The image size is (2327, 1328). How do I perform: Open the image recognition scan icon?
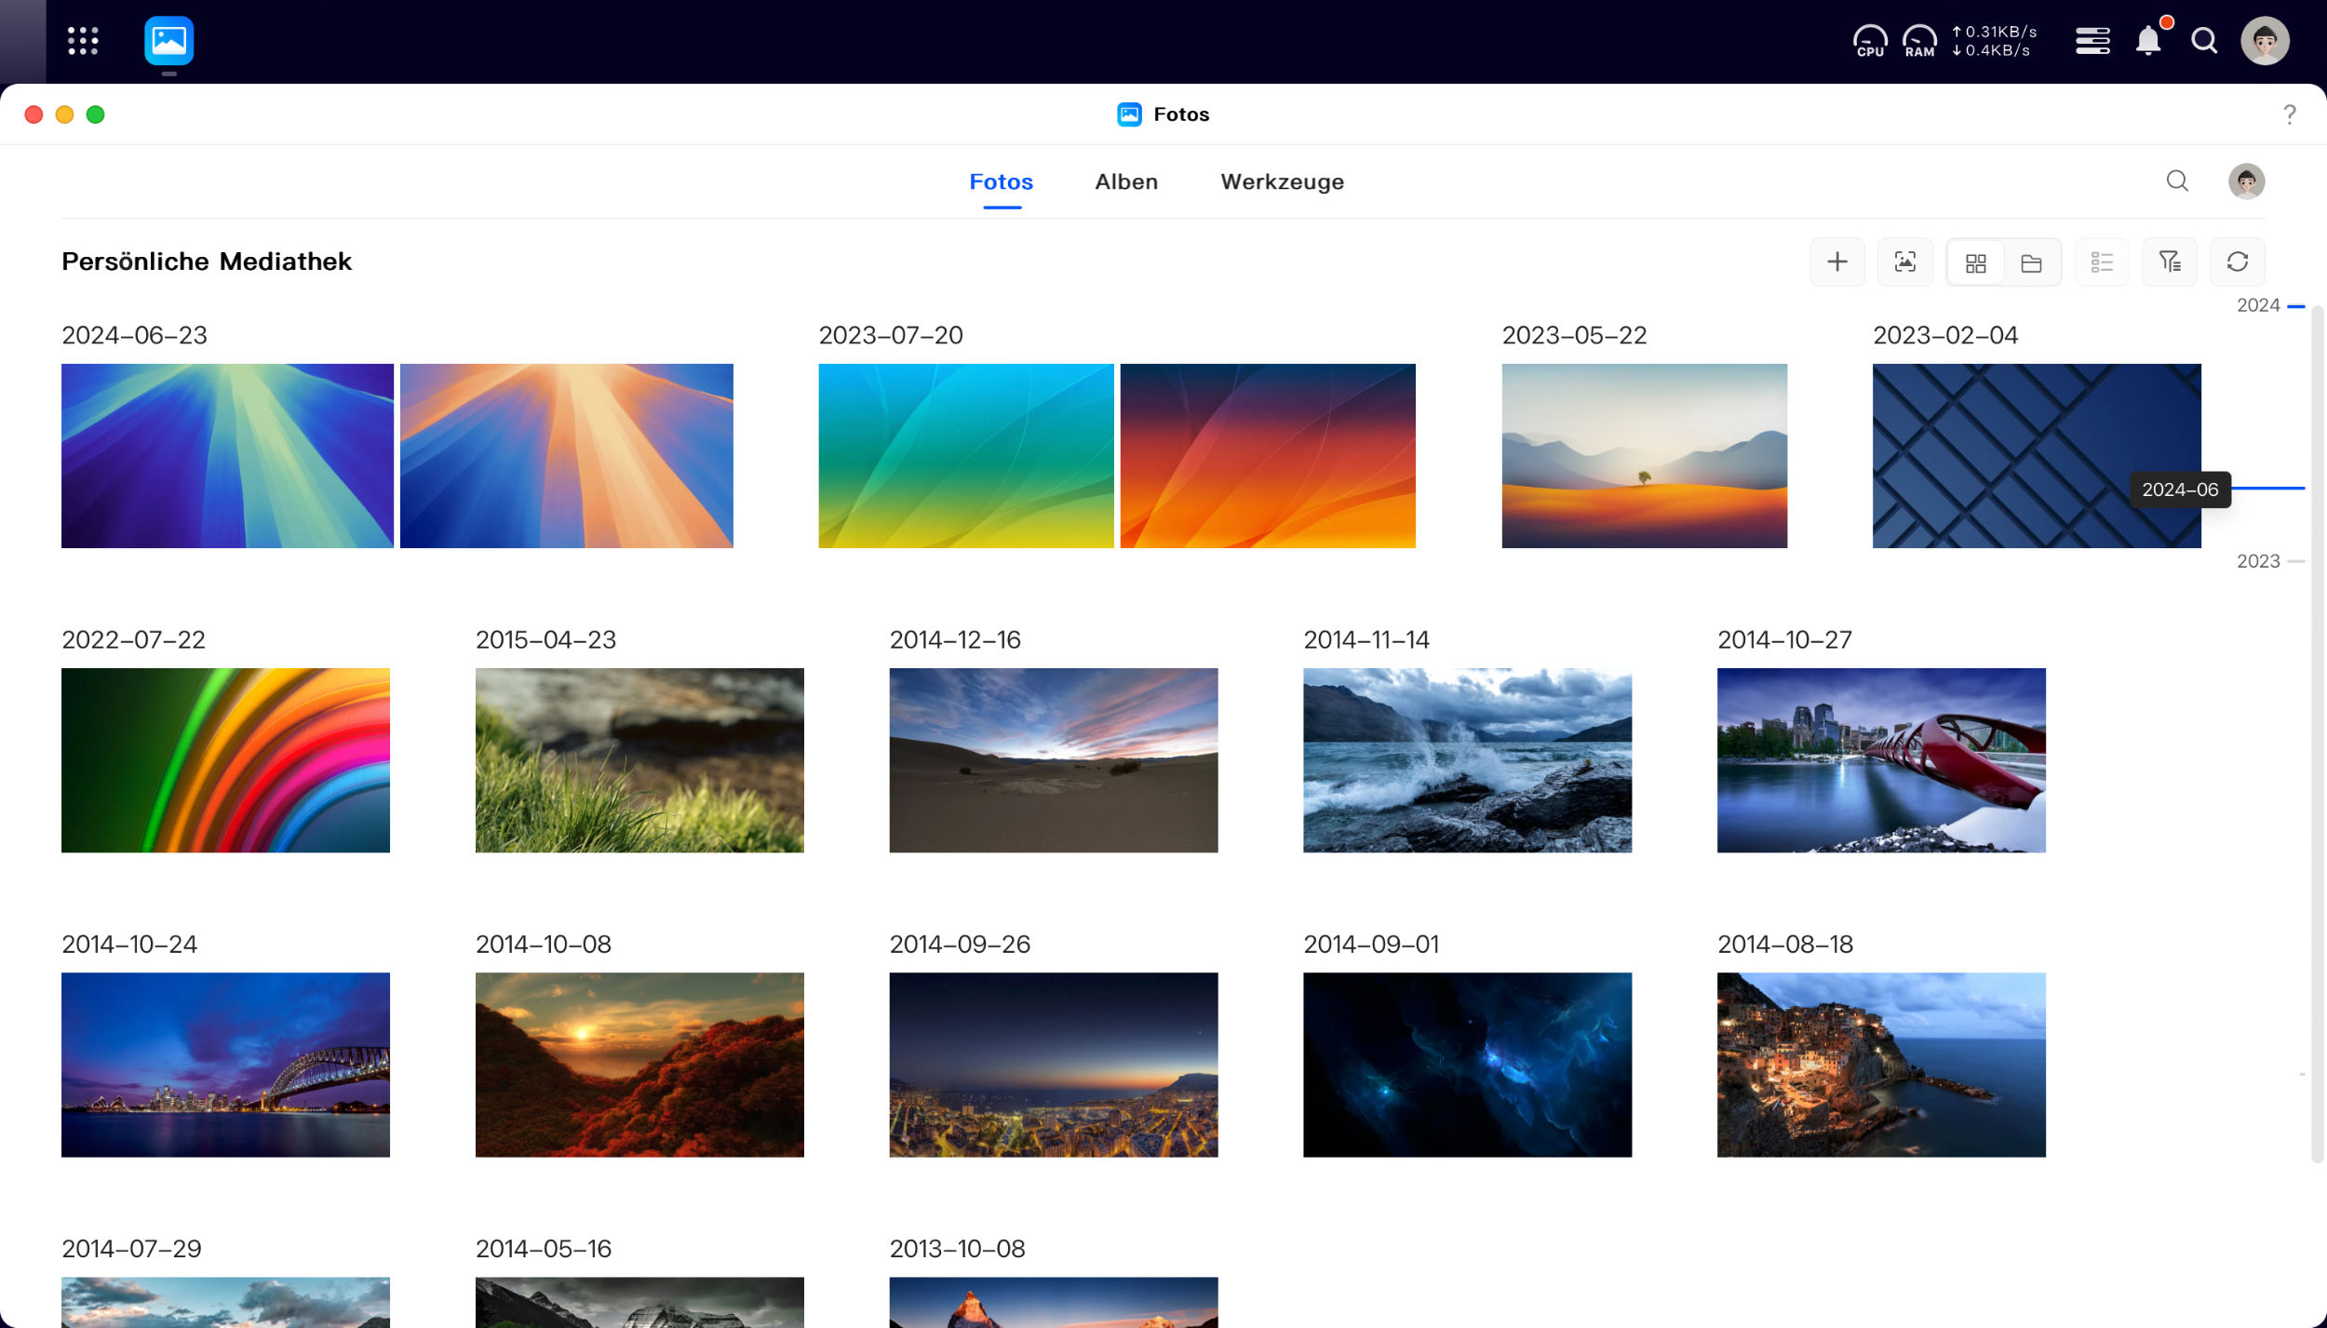pos(1904,262)
